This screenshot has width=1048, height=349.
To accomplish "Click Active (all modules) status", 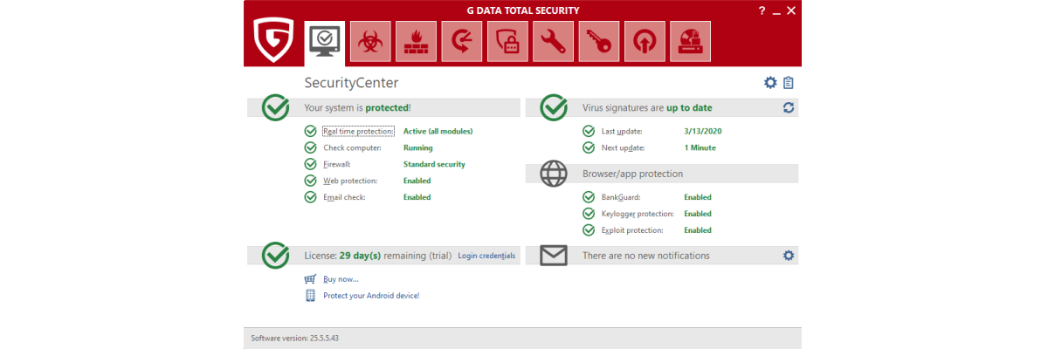I will [438, 131].
